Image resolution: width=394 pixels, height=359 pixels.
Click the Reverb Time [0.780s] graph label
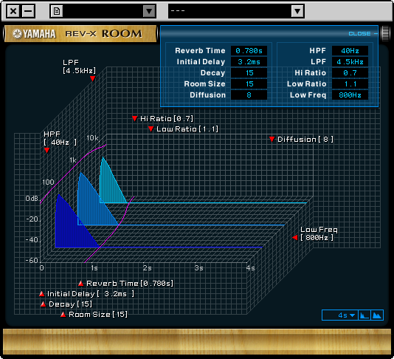click(130, 284)
